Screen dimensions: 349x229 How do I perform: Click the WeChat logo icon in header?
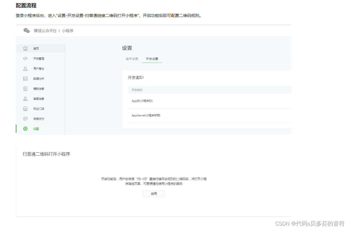[x=27, y=31]
